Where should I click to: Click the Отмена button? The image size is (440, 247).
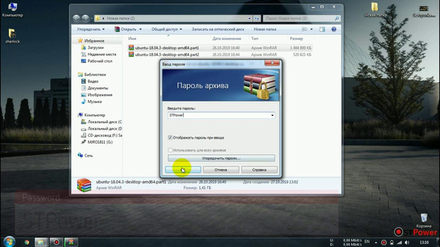click(x=221, y=169)
